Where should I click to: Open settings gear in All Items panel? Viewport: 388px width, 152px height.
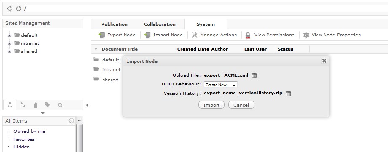click(x=71, y=120)
